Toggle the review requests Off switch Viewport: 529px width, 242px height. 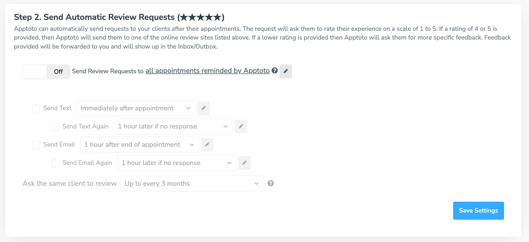[46, 72]
